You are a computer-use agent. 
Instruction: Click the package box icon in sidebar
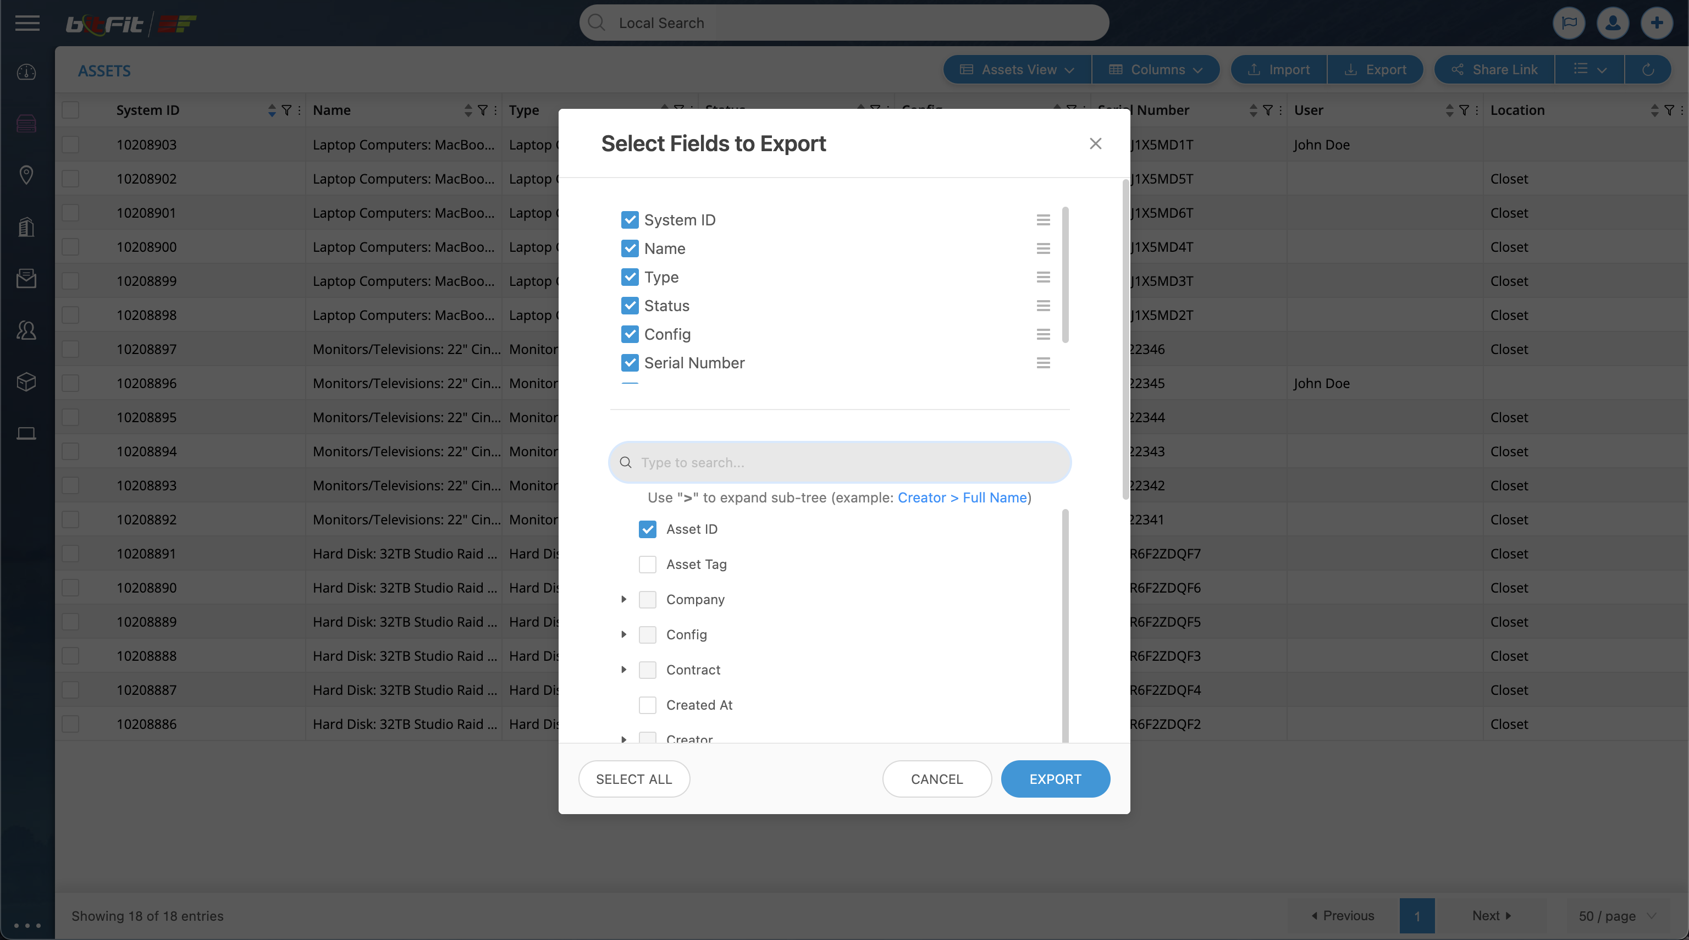pyautogui.click(x=26, y=382)
